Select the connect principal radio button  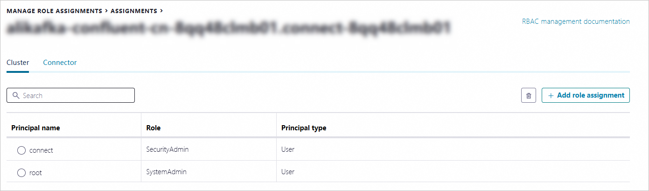point(21,150)
